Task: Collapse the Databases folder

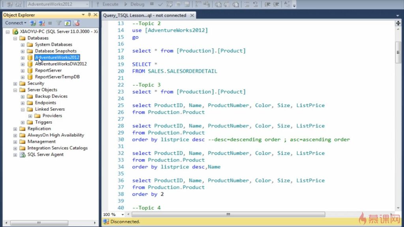Action: 15,38
